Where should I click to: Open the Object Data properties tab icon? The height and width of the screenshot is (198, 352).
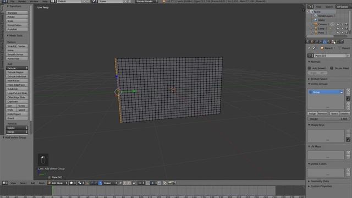tap(324, 42)
